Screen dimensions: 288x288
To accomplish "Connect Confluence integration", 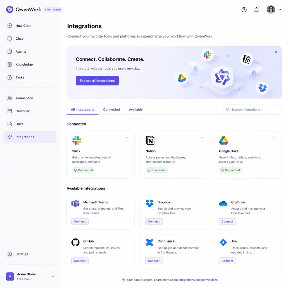I will click(154, 261).
